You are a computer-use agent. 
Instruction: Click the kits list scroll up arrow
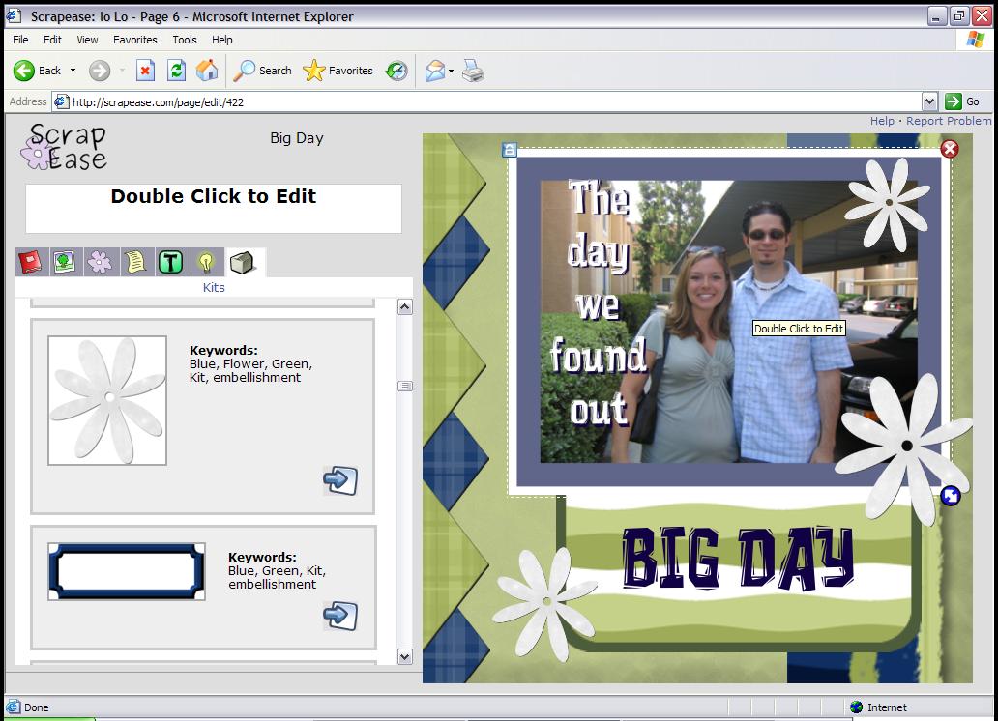pos(405,307)
